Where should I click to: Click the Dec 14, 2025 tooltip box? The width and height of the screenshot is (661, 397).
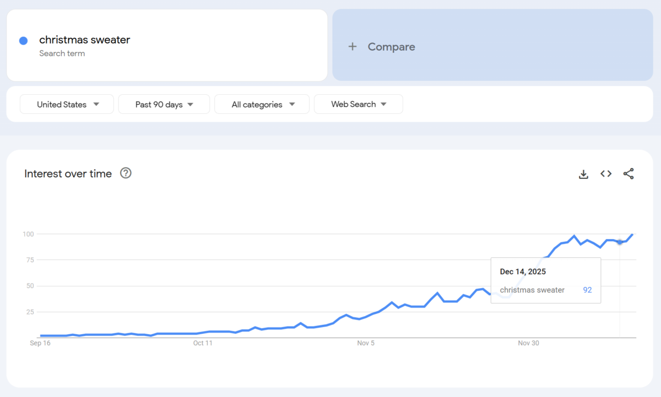(x=545, y=280)
